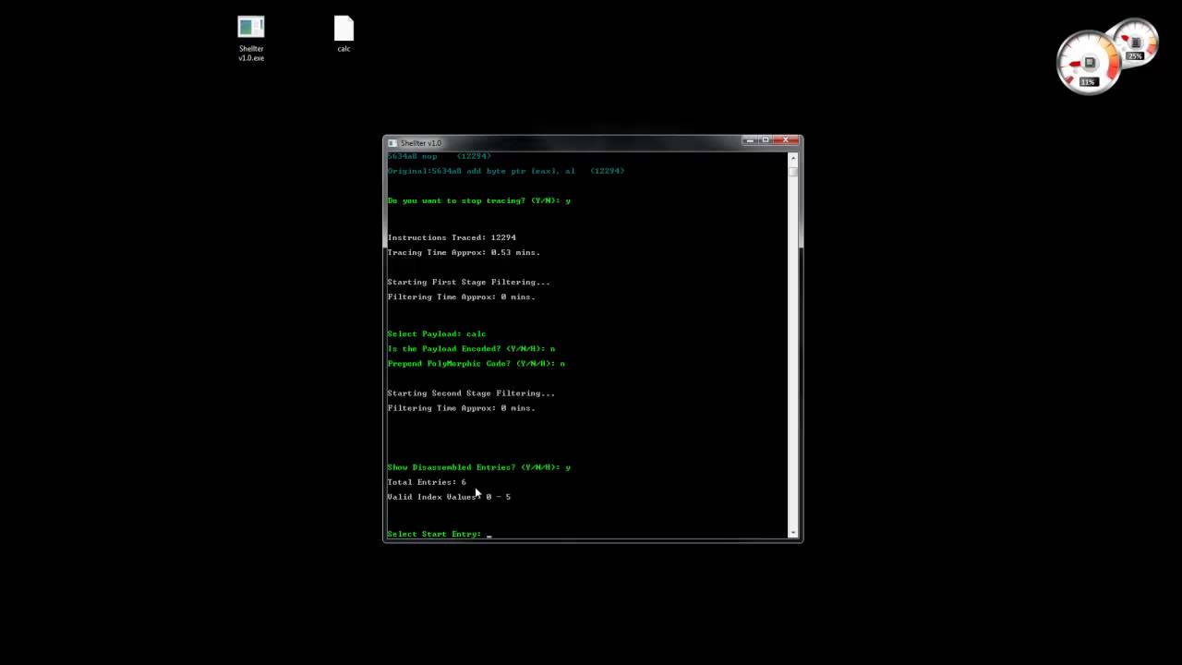Maximize the Shellter v1.0 console window
This screenshot has width=1182, height=665.
766,140
